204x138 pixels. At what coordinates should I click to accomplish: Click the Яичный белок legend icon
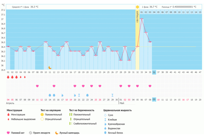click(105, 133)
